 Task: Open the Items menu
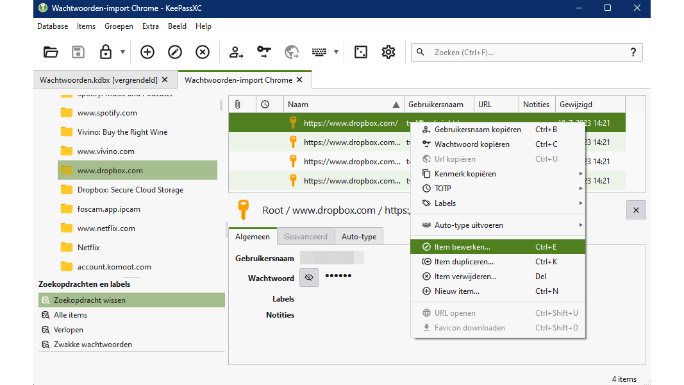86,26
